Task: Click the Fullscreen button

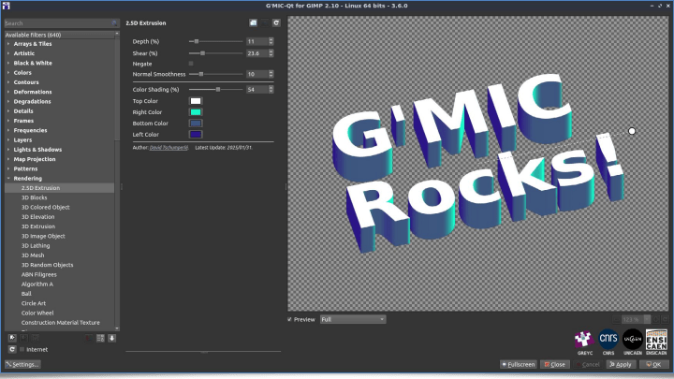Action: click(518, 364)
